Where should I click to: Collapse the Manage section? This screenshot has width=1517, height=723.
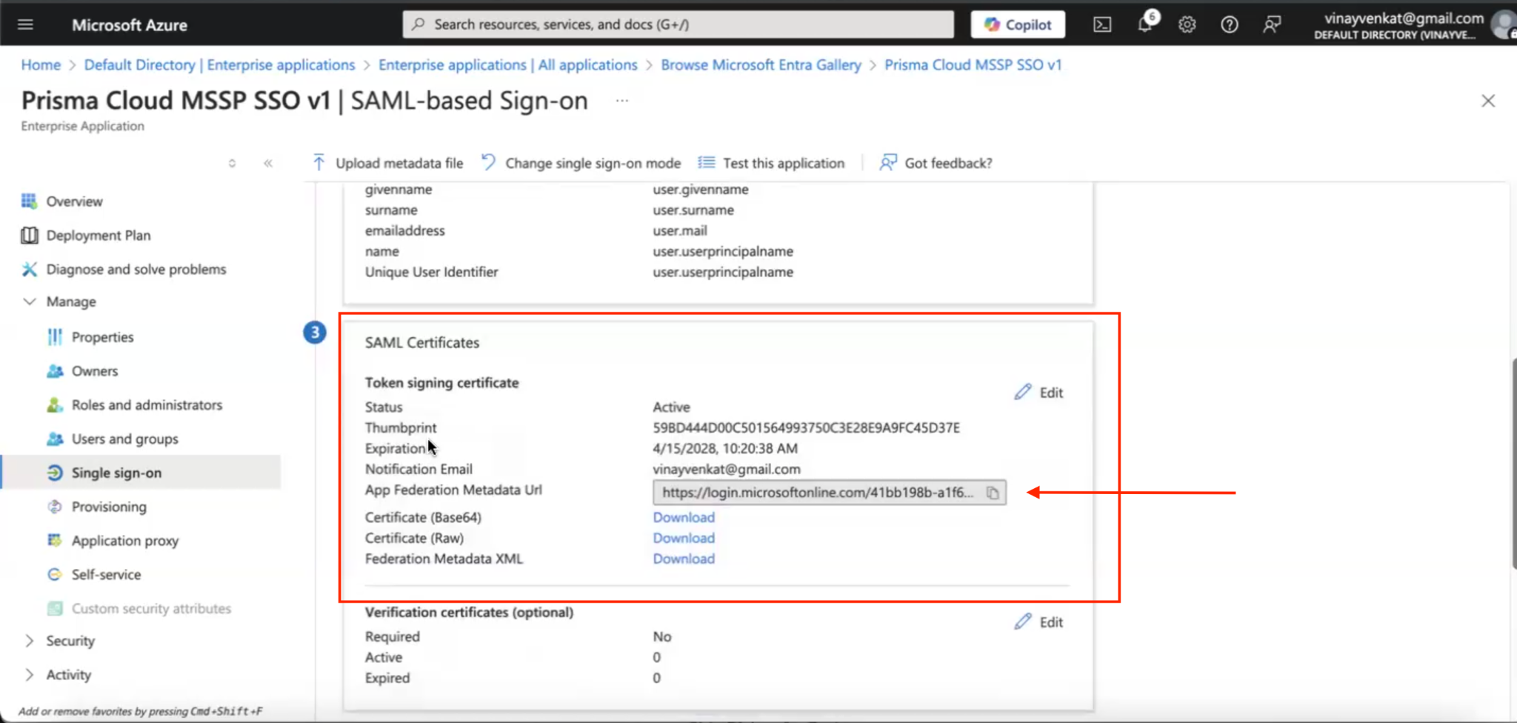(x=30, y=301)
